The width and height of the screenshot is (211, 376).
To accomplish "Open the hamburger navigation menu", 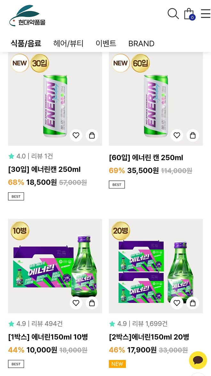I will coord(206,14).
